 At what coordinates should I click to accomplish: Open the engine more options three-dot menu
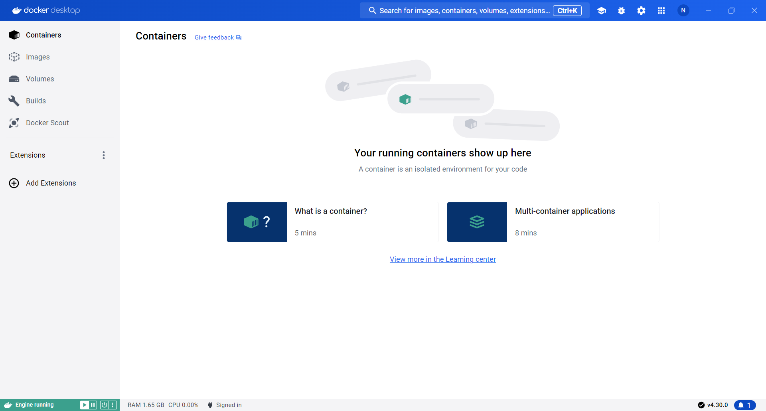[113, 405]
